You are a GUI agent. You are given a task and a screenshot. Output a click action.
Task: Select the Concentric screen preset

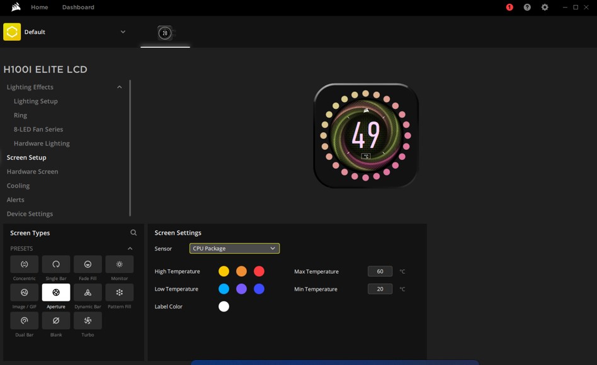pos(25,264)
